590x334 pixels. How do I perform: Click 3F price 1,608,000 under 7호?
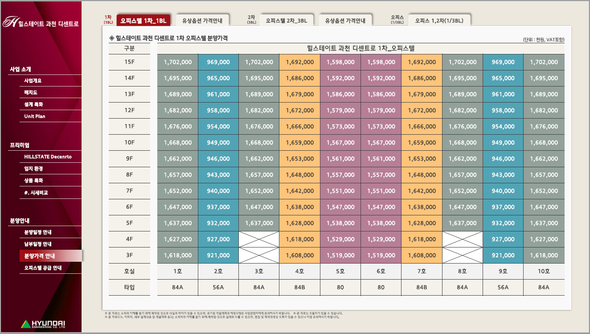(x=422, y=255)
